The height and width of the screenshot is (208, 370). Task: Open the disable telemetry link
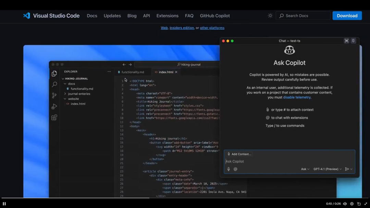click(297, 97)
